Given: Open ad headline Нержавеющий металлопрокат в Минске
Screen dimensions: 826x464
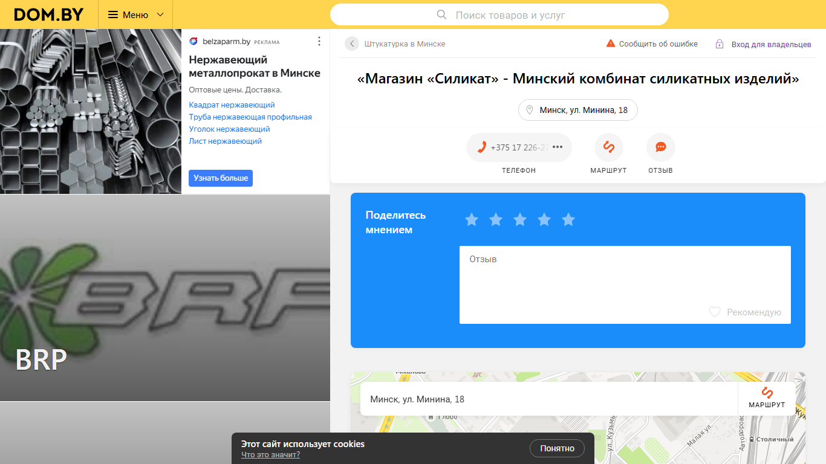Looking at the screenshot, I should pyautogui.click(x=255, y=66).
